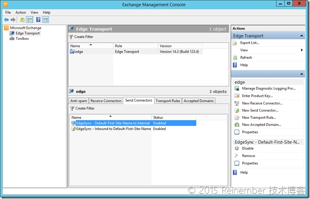Click the Back arrow toolbar icon
Image resolution: width=310 pixels, height=199 pixels.
tap(6, 20)
